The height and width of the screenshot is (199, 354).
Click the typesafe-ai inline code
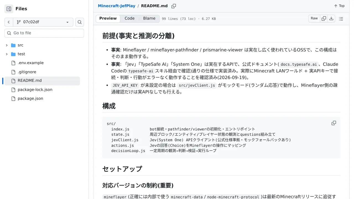pyautogui.click(x=141, y=71)
